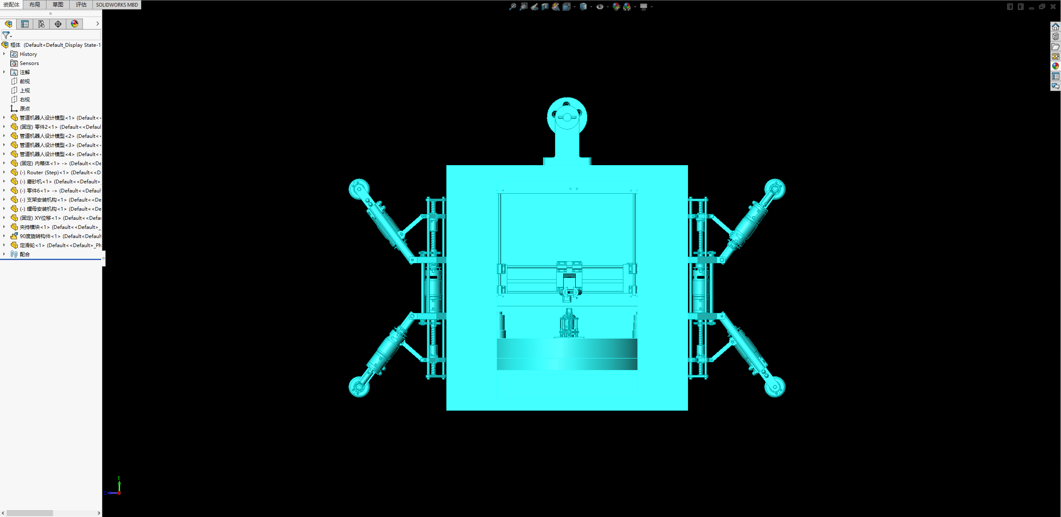
Task: Toggle Hide/Show Items eye icon
Action: coord(600,7)
